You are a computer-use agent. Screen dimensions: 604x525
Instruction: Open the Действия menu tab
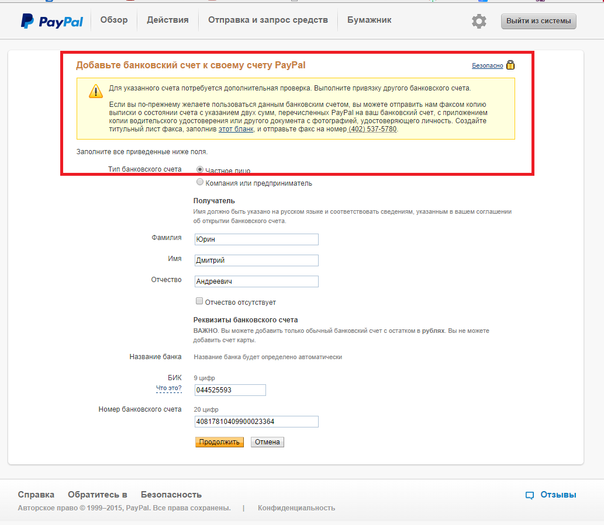pyautogui.click(x=168, y=20)
